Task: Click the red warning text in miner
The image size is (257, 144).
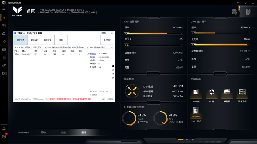Action: pyautogui.click(x=70, y=99)
